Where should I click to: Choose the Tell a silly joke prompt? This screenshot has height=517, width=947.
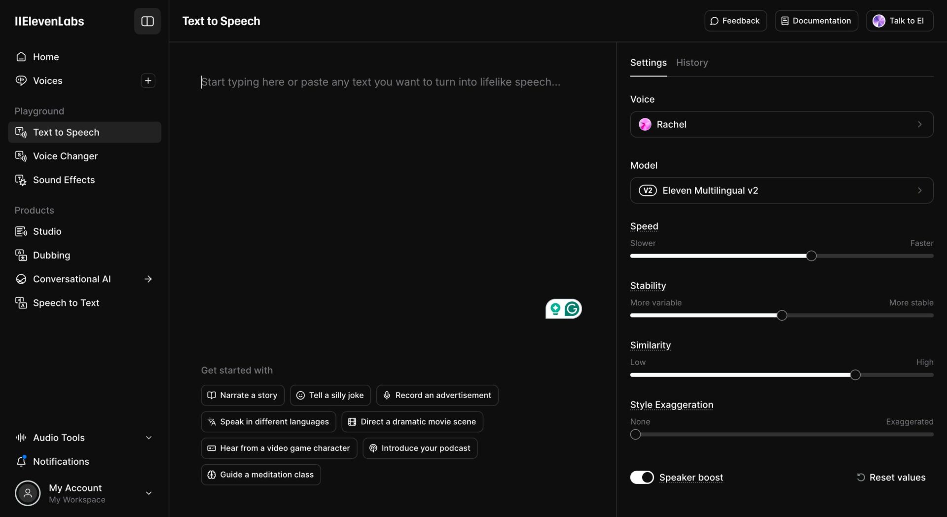click(x=330, y=395)
